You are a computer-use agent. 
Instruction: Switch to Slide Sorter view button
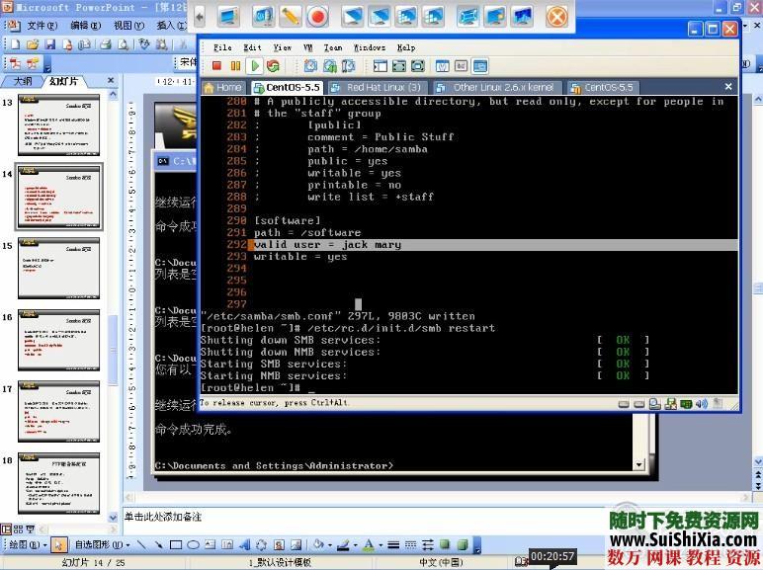(x=18, y=529)
